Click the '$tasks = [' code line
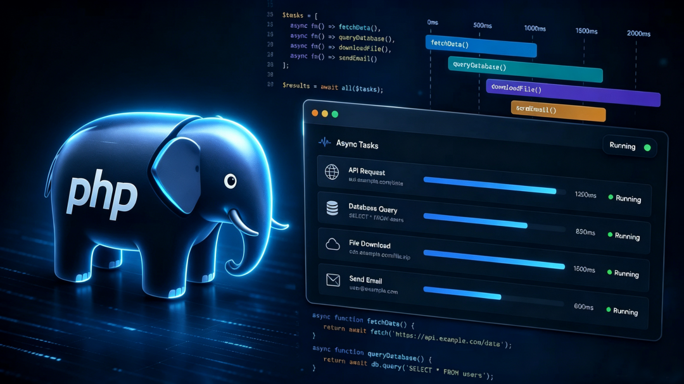This screenshot has width=684, height=384. point(300,15)
